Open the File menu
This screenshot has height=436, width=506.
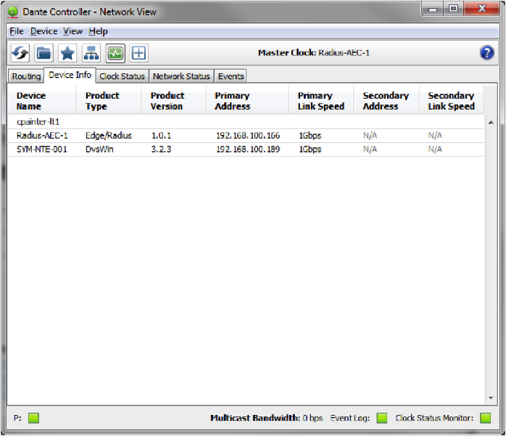point(16,31)
